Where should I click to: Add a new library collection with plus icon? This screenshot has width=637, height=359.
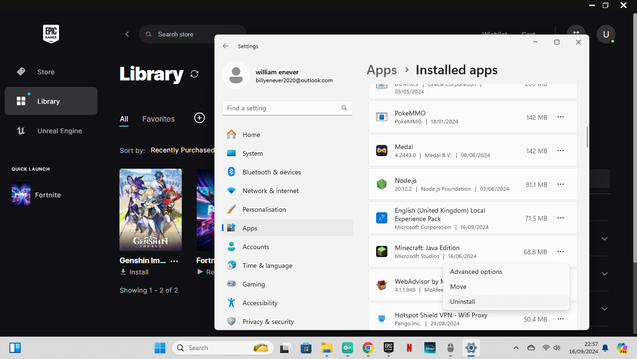200,118
